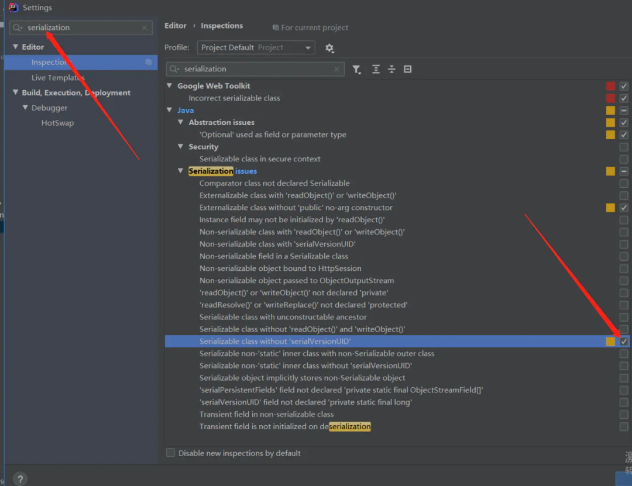Collapse Google Web Toolkit group
The image size is (632, 486).
tap(169, 86)
